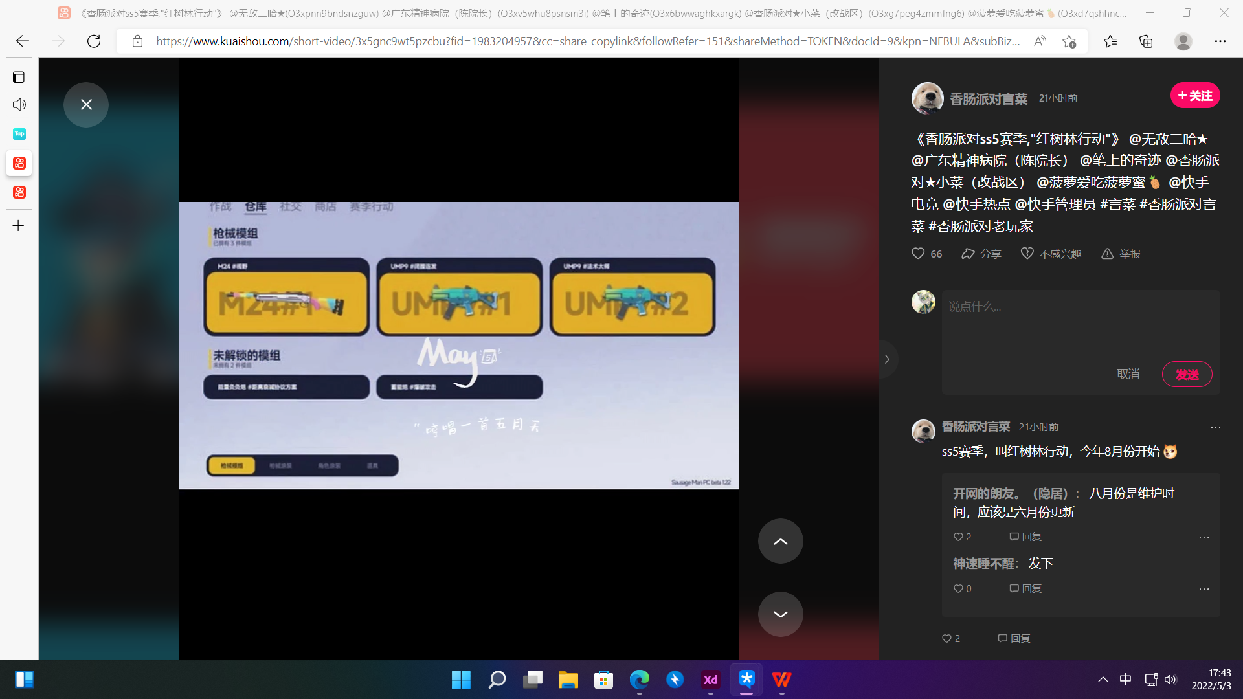Close the video overlay with X button
The height and width of the screenshot is (699, 1243).
point(86,105)
